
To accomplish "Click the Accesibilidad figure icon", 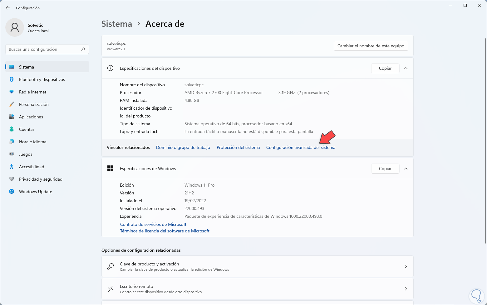I will (12, 167).
